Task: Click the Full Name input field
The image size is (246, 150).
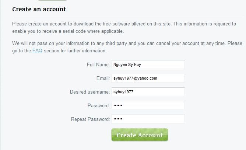Action: point(148,64)
